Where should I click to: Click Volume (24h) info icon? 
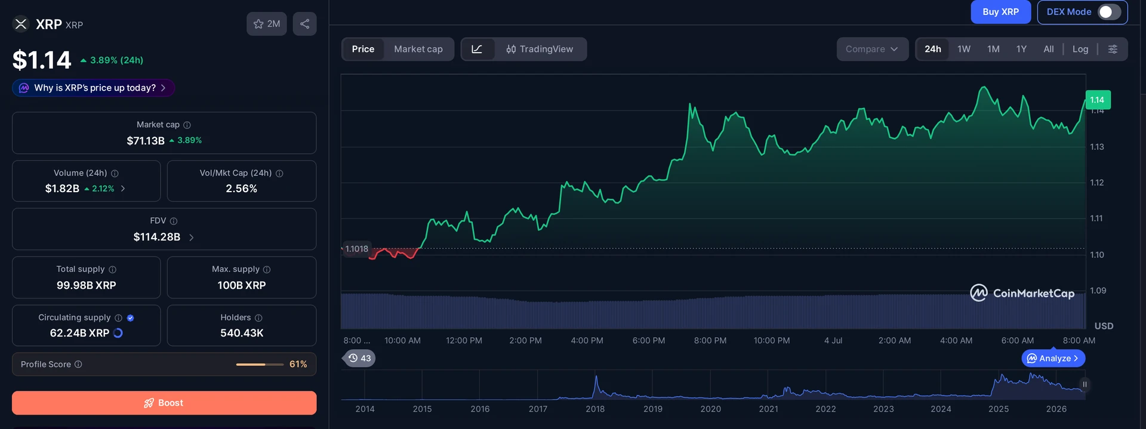click(x=115, y=173)
